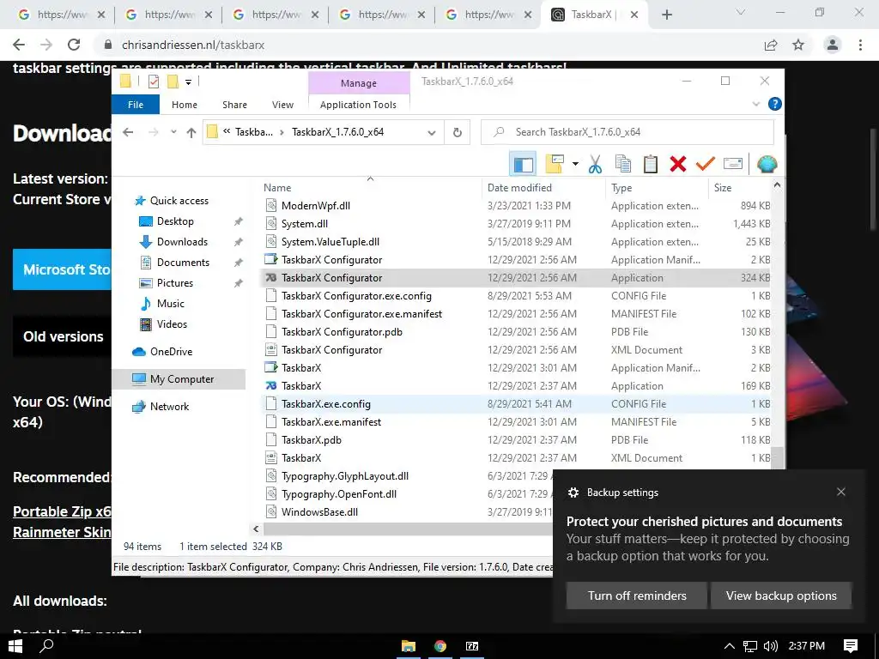Switch to the Share ribbon tab
The width and height of the screenshot is (879, 659).
234,104
